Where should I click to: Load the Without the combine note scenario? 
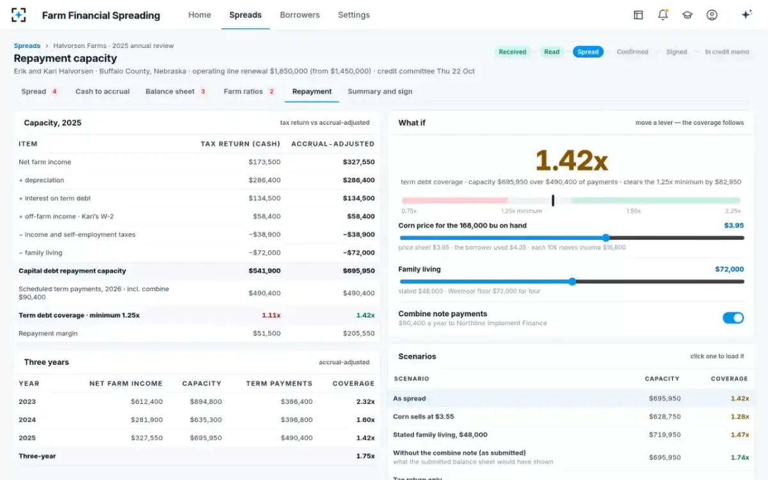coord(571,457)
